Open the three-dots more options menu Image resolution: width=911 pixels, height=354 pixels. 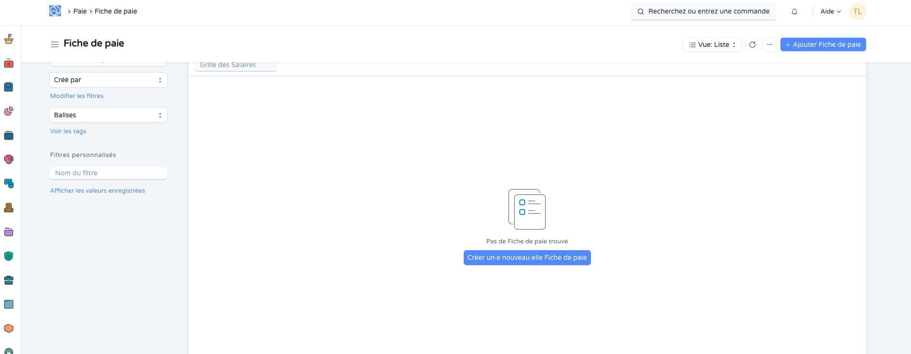pos(770,44)
